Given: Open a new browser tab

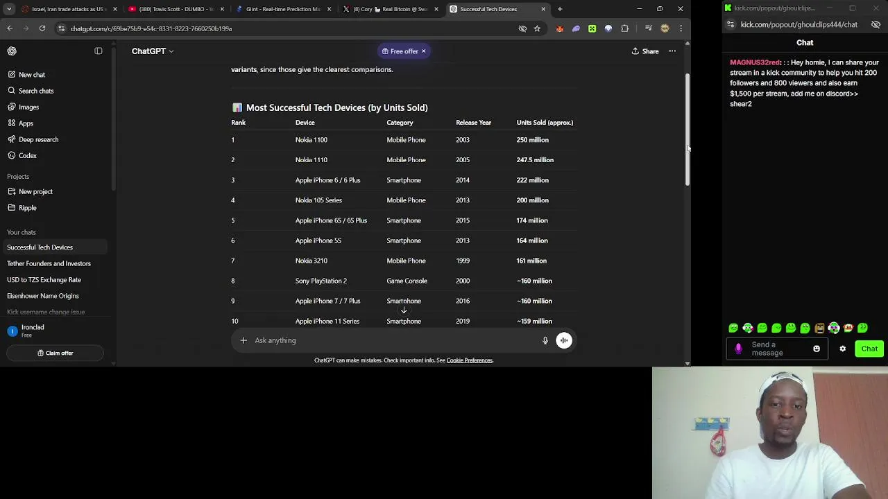Looking at the screenshot, I should 560,9.
